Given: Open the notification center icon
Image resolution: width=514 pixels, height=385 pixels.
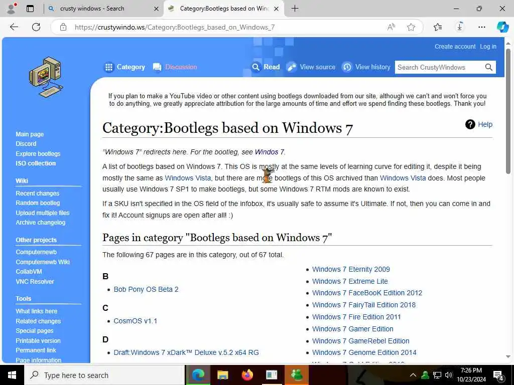Looking at the screenshot, I should point(498,376).
